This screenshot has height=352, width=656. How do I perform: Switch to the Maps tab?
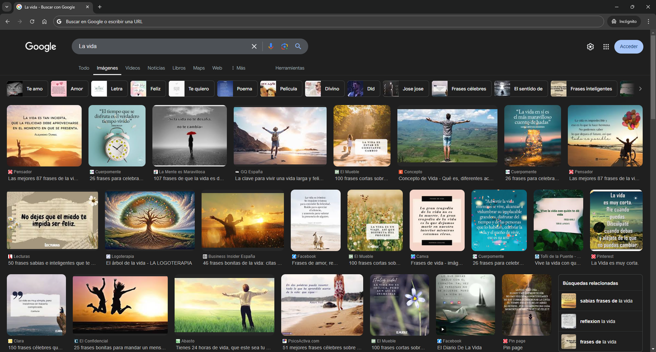(x=199, y=68)
